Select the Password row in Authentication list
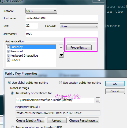The width and height of the screenshot is (127, 128). [17, 51]
